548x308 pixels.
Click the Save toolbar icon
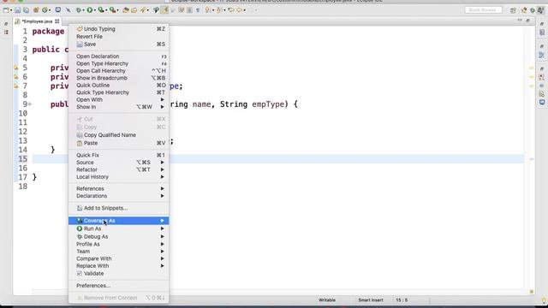17,10
